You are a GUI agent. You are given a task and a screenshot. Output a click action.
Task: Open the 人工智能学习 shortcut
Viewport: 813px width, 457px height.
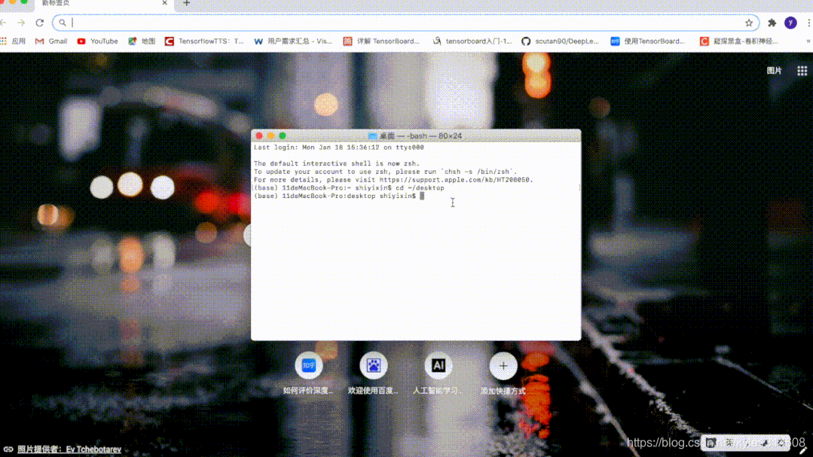438,373
